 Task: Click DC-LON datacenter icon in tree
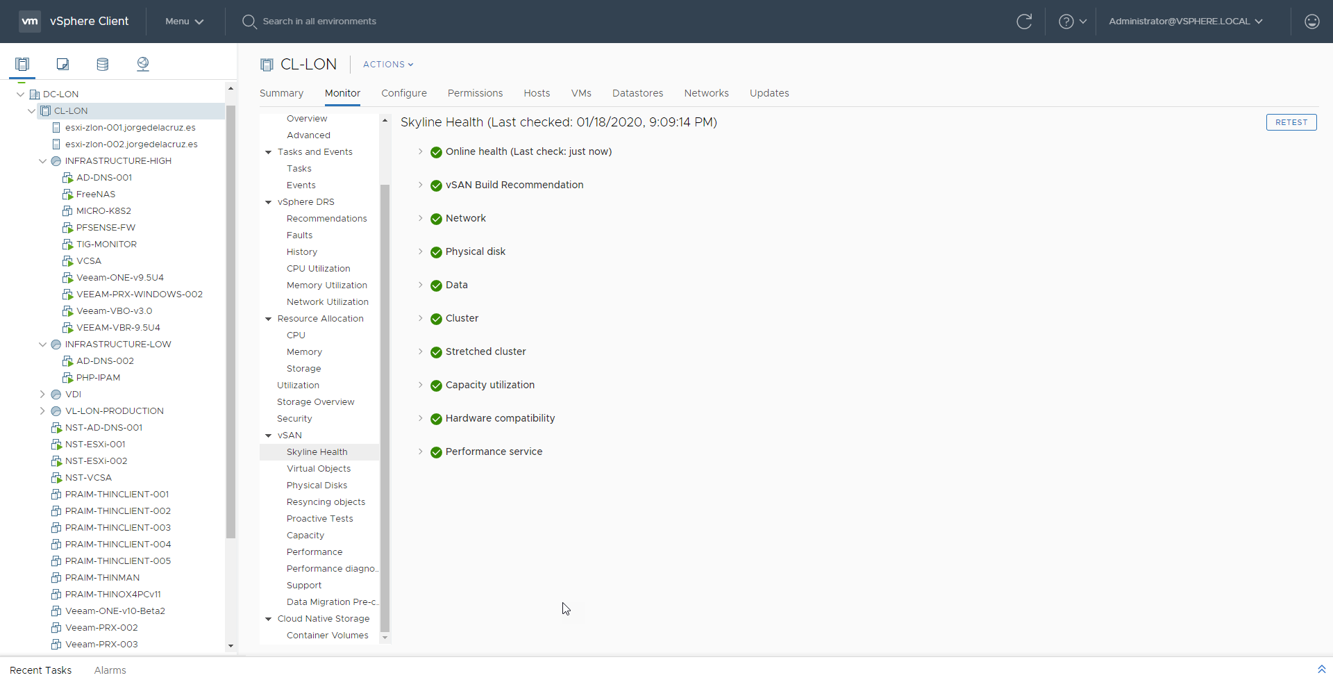tap(34, 94)
